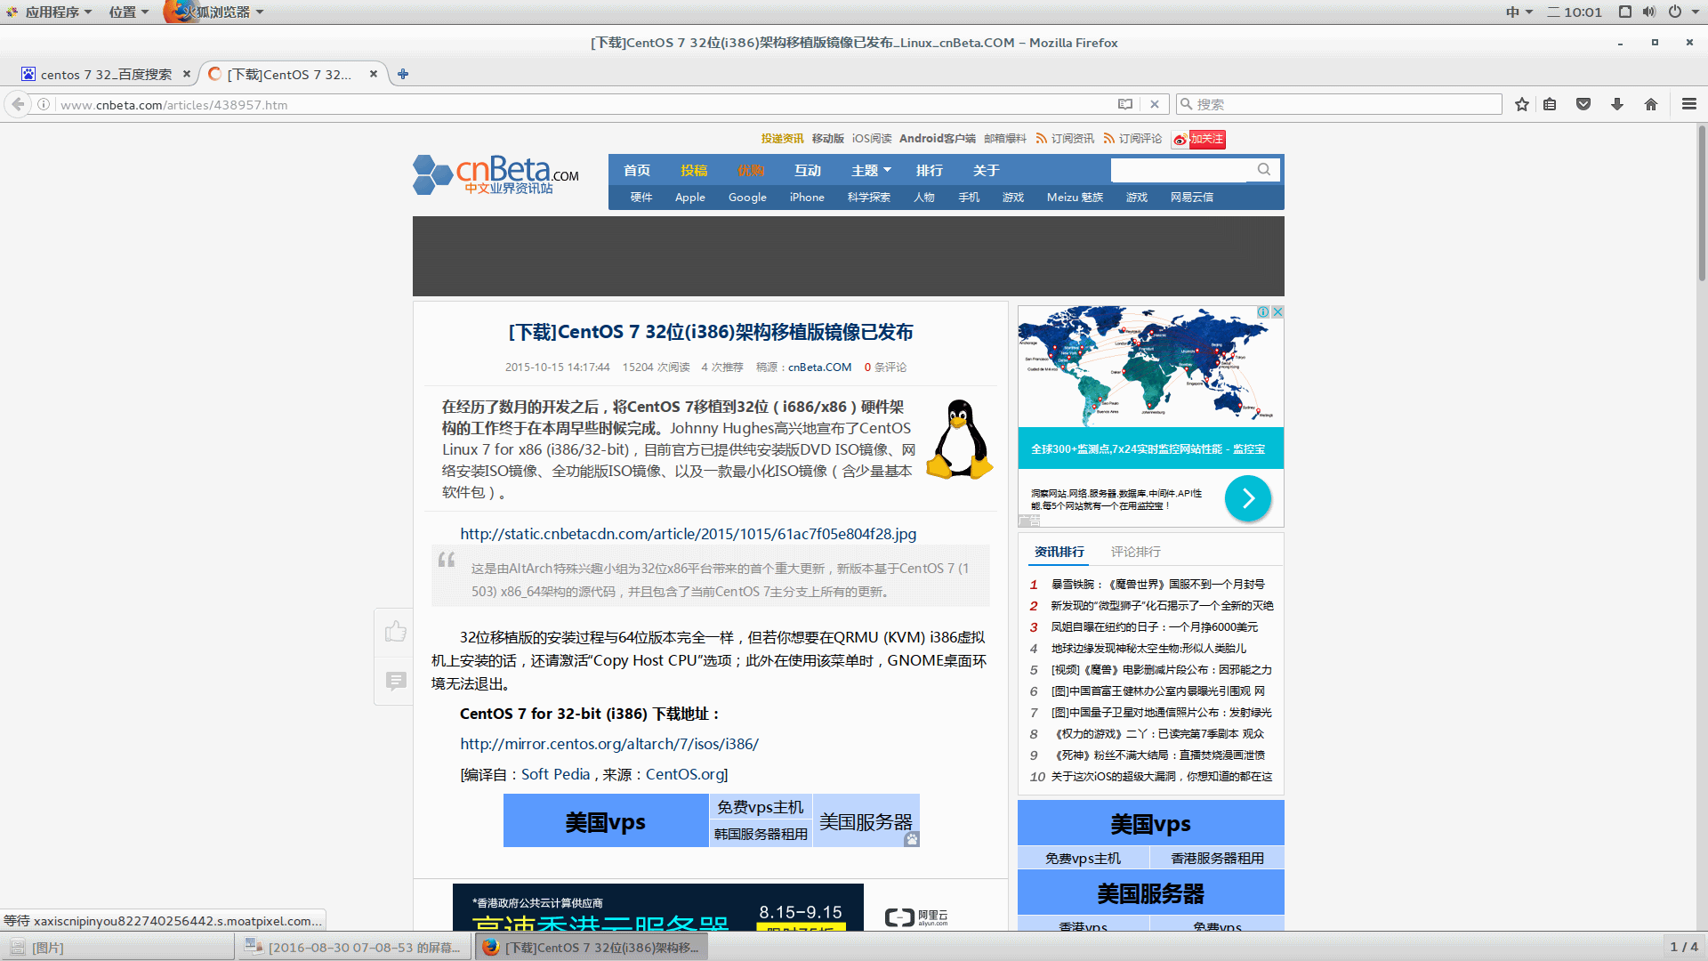Open ad info icon on map advertisement
The image size is (1708, 961).
coord(1262,311)
